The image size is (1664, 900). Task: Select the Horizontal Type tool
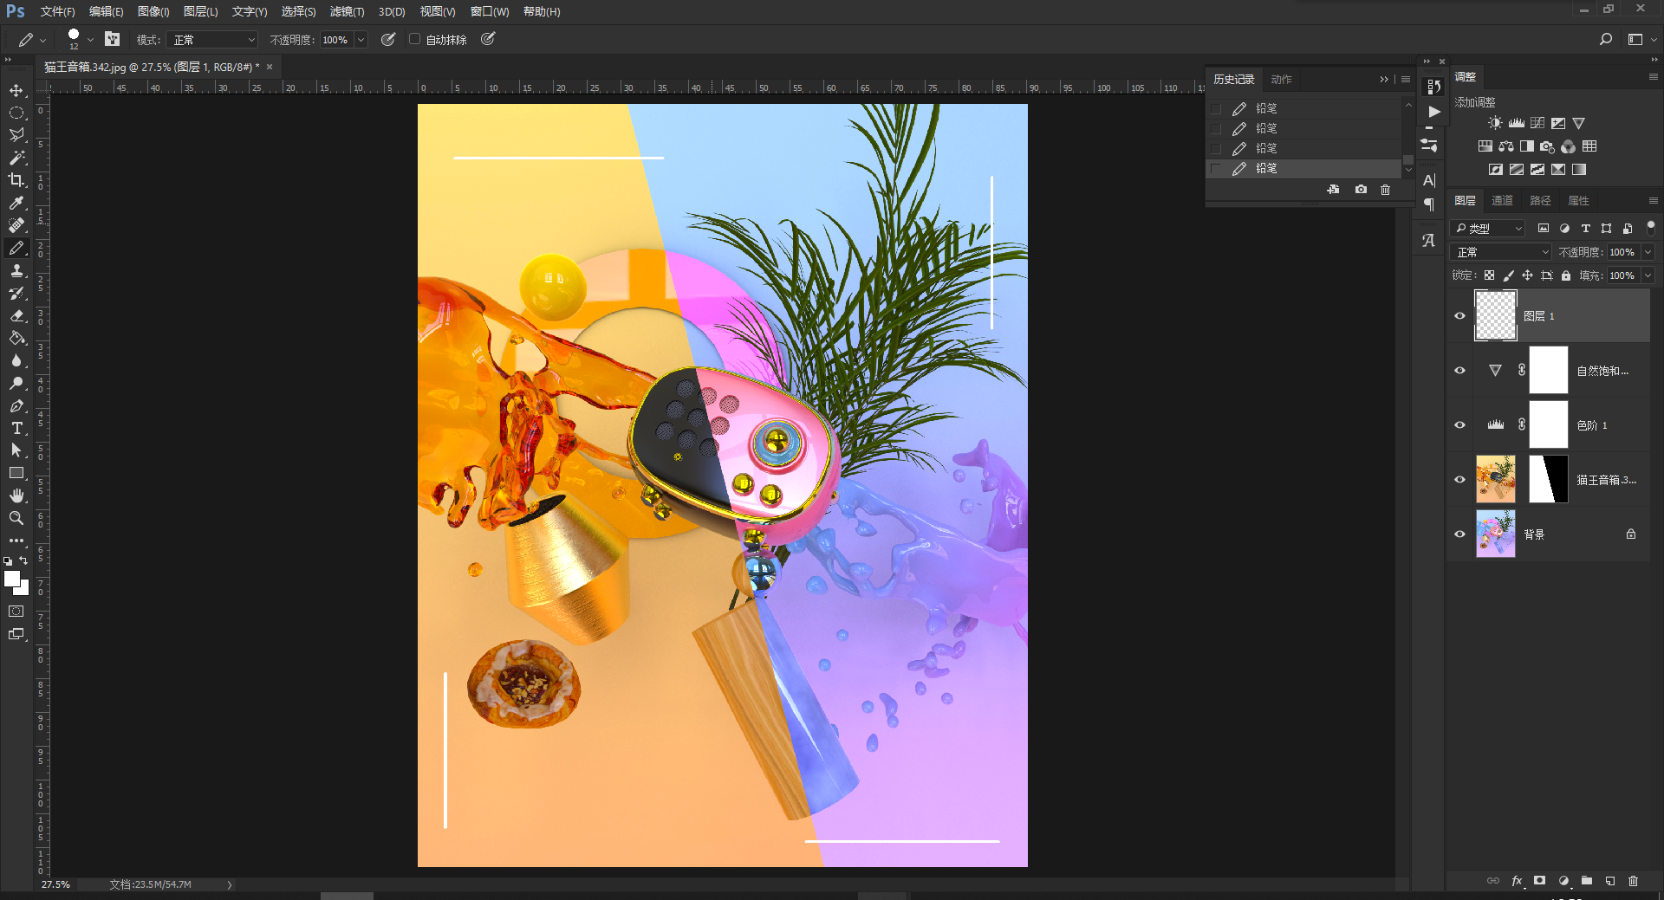pyautogui.click(x=16, y=428)
